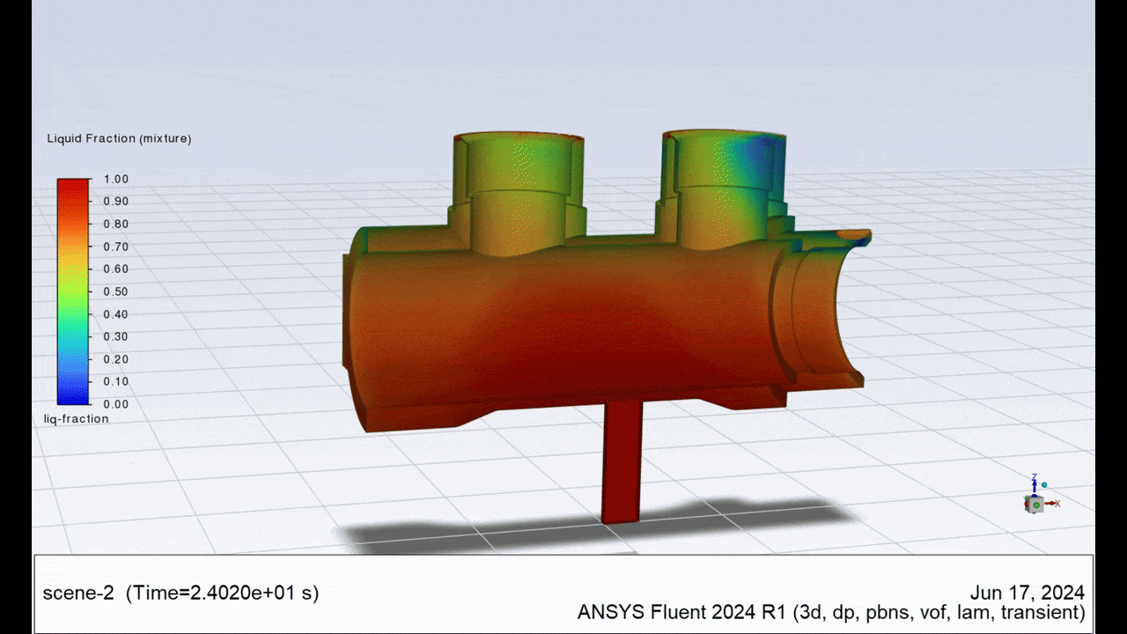The width and height of the screenshot is (1127, 634).
Task: Click the 0.50 value on the color scale
Action: [x=116, y=291]
